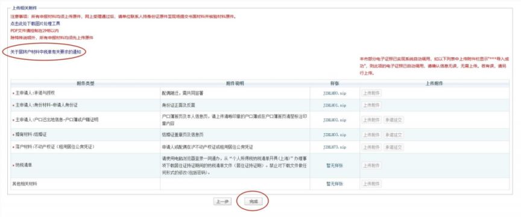Image resolution: width=521 pixels, height=217 pixels.
Task: Open the notice about tax statement requirements
Action: pyautogui.click(x=46, y=52)
